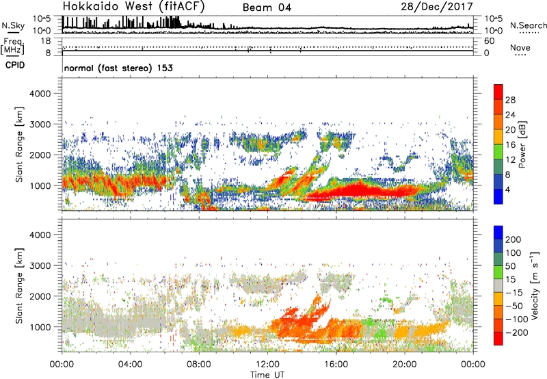
Task: Click the 2000 tick in velocity panel
Action: (x=40, y=296)
